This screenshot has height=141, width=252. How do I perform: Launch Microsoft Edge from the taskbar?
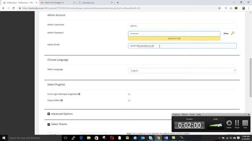coord(81,138)
